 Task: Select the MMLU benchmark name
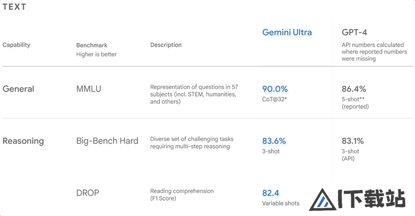[x=89, y=89]
